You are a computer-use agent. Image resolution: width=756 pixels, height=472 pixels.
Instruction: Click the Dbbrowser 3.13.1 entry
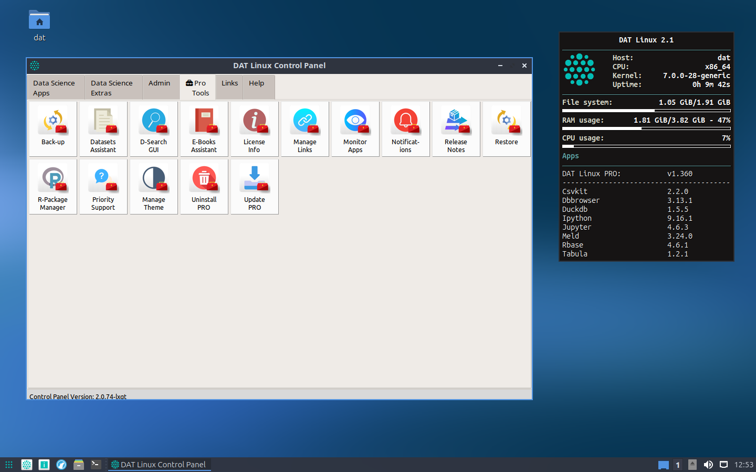click(x=627, y=200)
